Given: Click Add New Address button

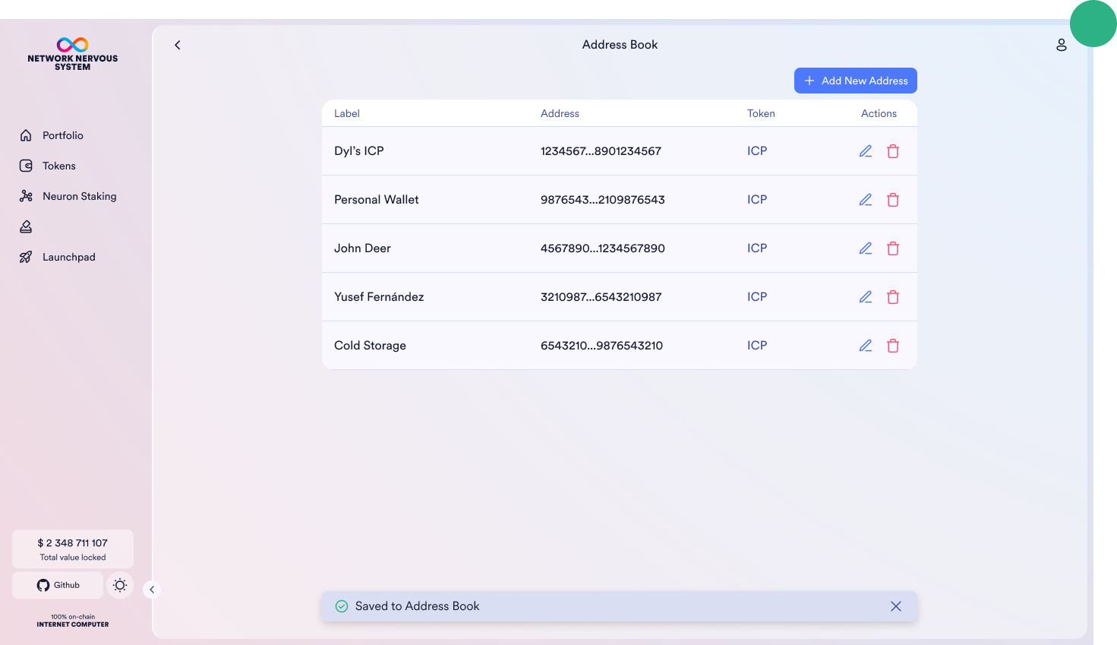Looking at the screenshot, I should [x=855, y=81].
